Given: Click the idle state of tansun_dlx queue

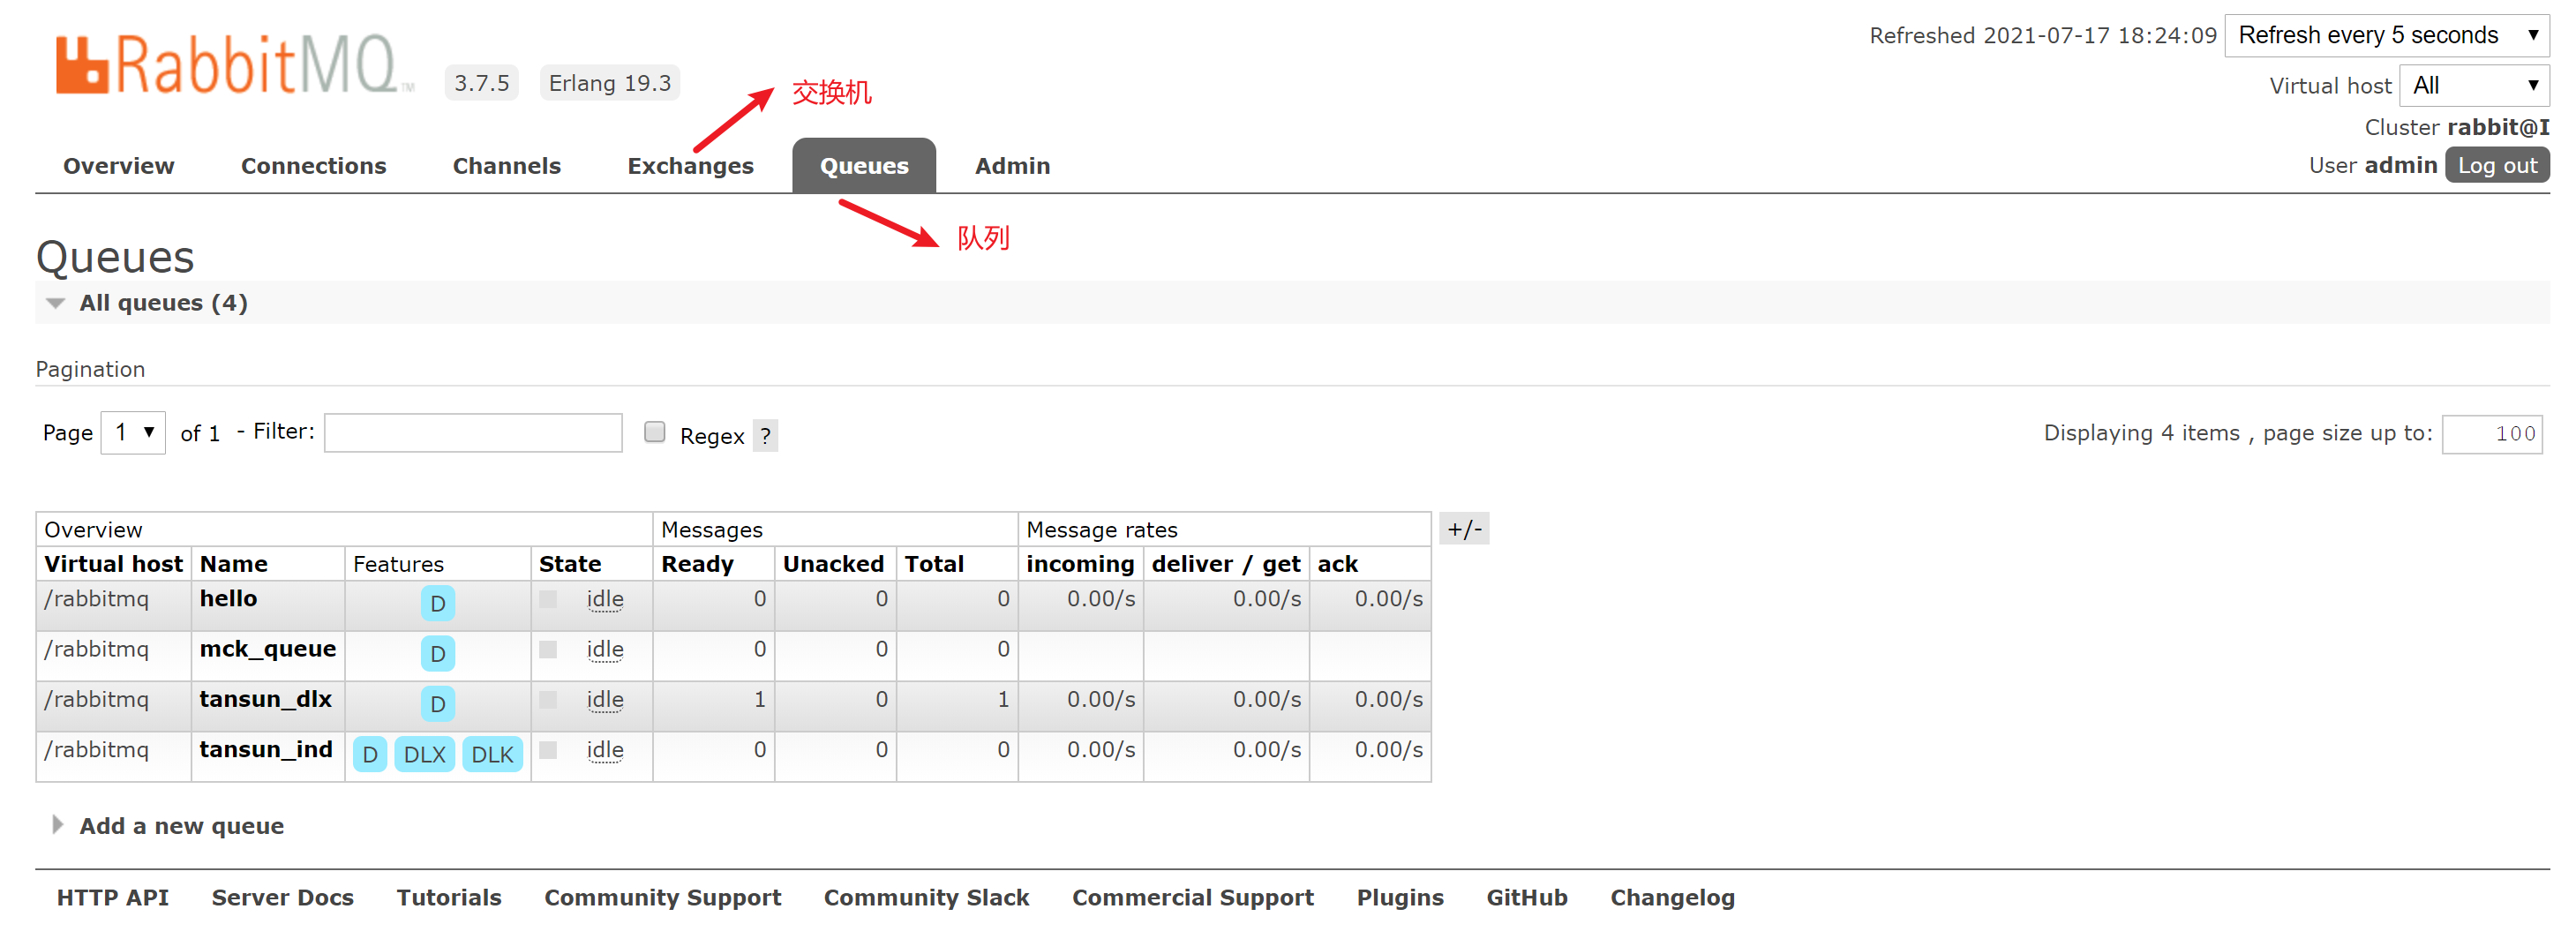Looking at the screenshot, I should pyautogui.click(x=605, y=699).
